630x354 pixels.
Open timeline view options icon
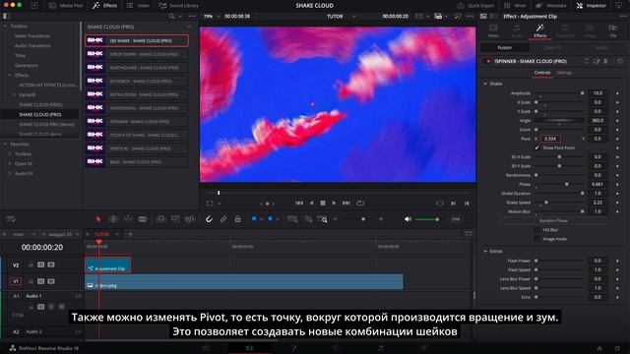point(11,219)
